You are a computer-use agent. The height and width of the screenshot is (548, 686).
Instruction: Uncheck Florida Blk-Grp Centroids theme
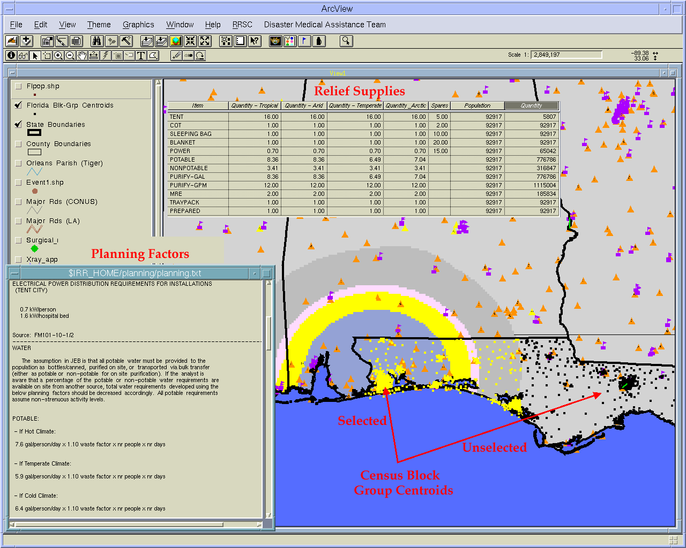coord(19,105)
